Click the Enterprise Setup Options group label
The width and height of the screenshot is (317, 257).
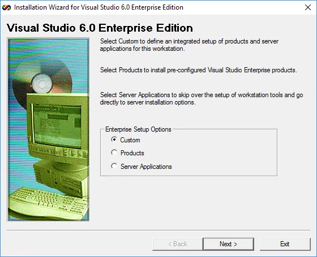click(x=138, y=129)
